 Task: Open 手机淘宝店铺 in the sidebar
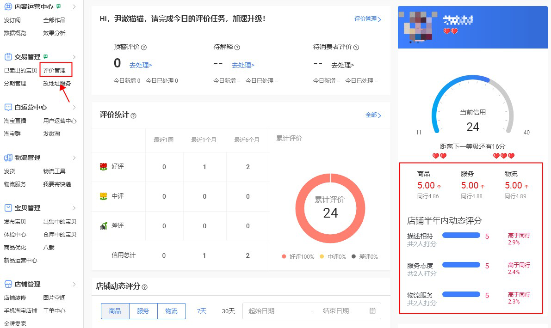[x=20, y=311]
